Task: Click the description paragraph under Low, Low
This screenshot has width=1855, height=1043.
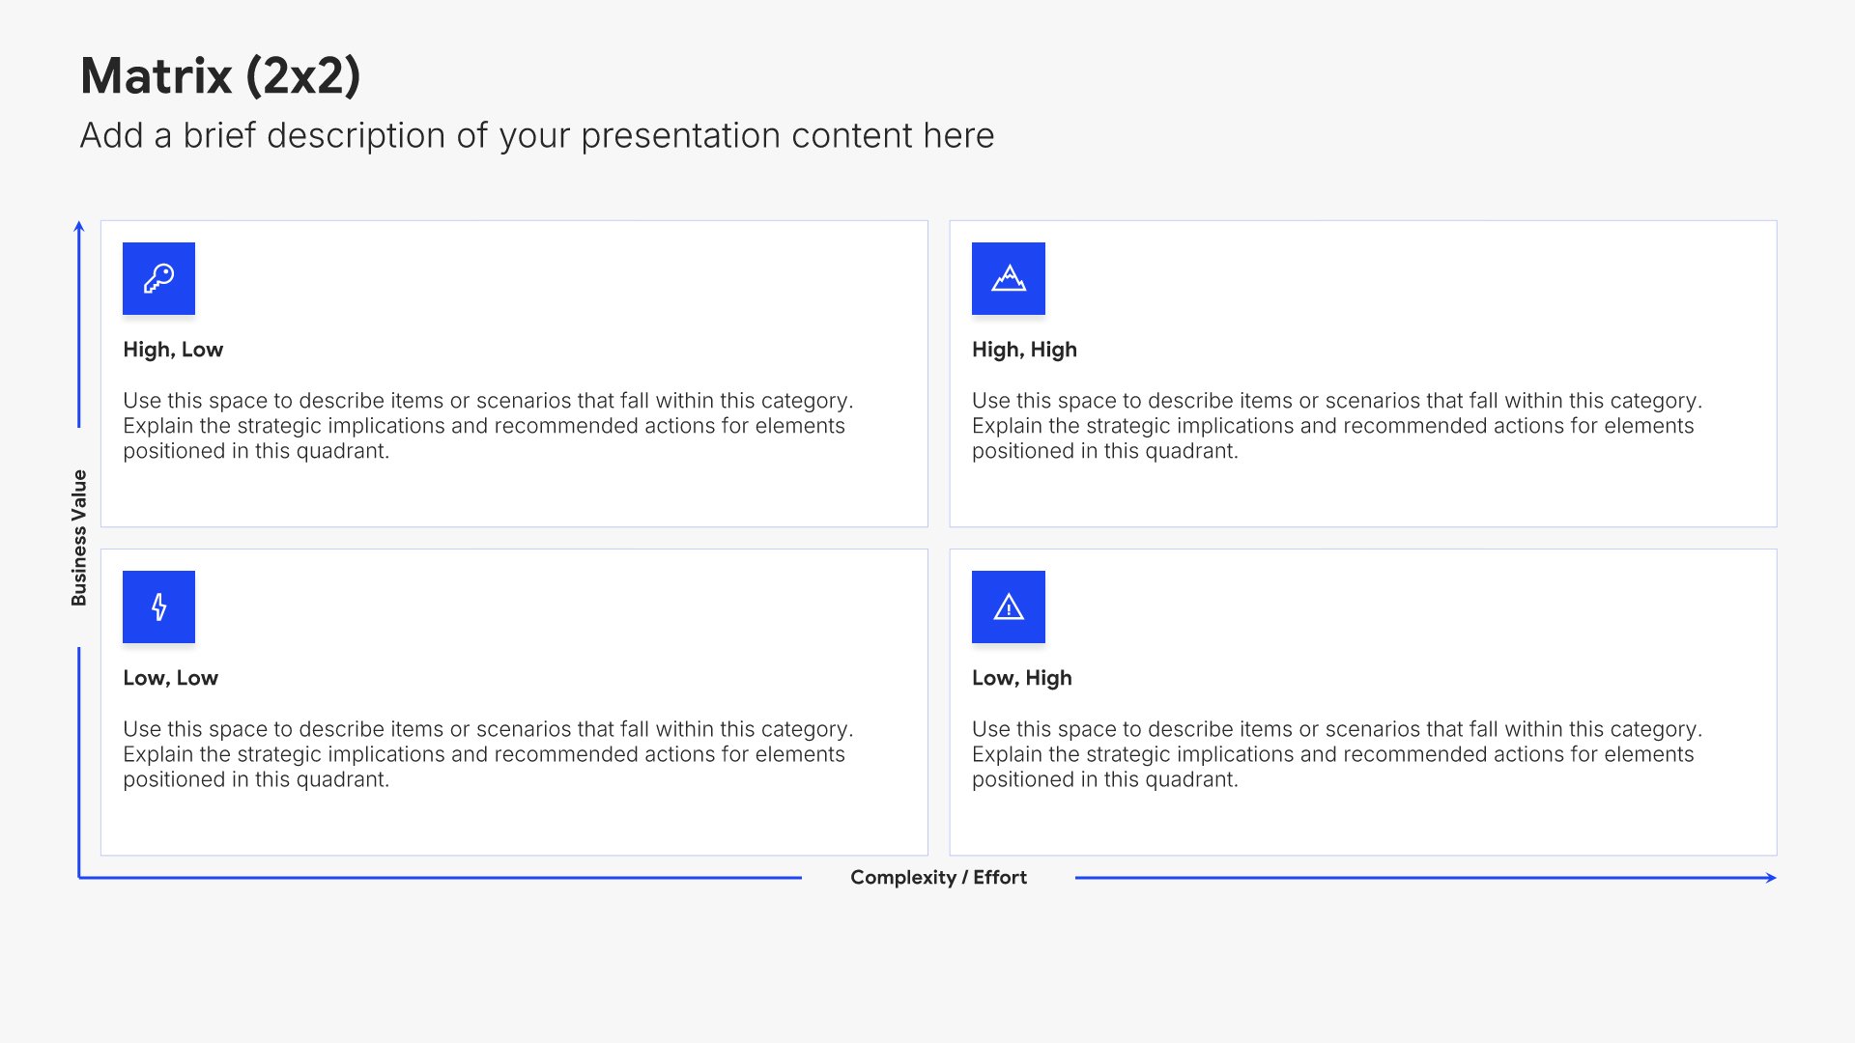Action: coord(488,754)
